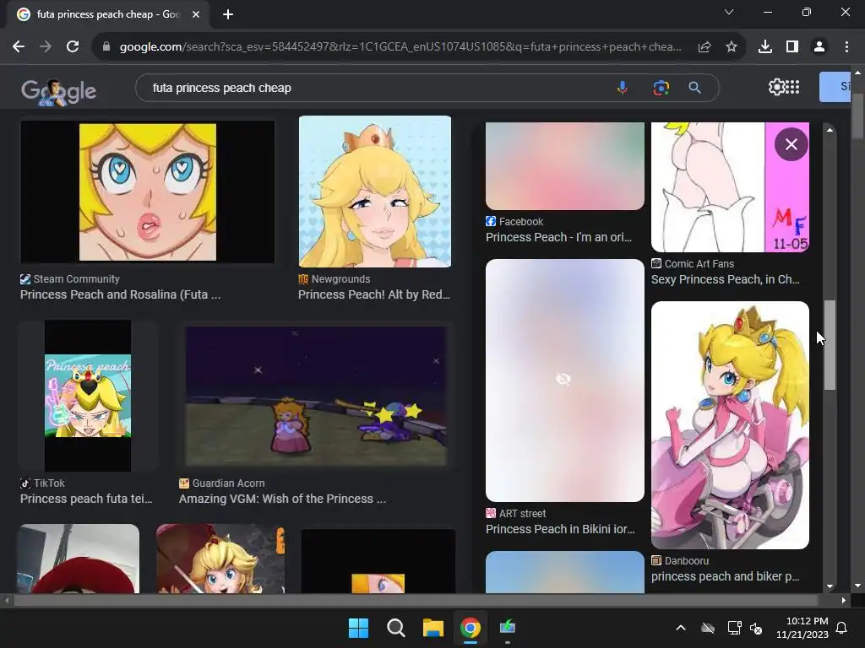Reveal blurred ART street image via eye icon
Screen dimensions: 865x648
coord(563,379)
